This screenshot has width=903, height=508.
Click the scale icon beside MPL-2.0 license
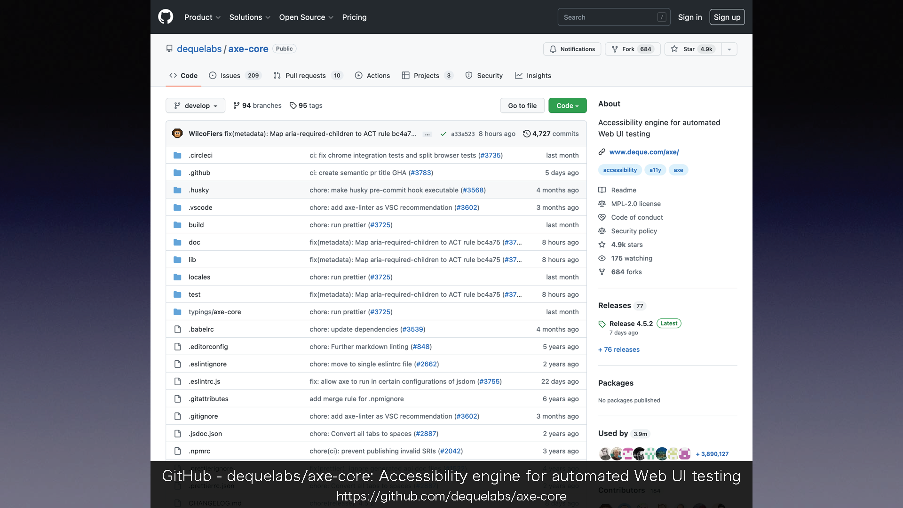tap(602, 204)
